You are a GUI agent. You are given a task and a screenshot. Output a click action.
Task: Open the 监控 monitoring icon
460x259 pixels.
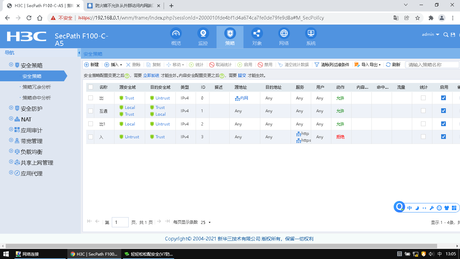203,34
